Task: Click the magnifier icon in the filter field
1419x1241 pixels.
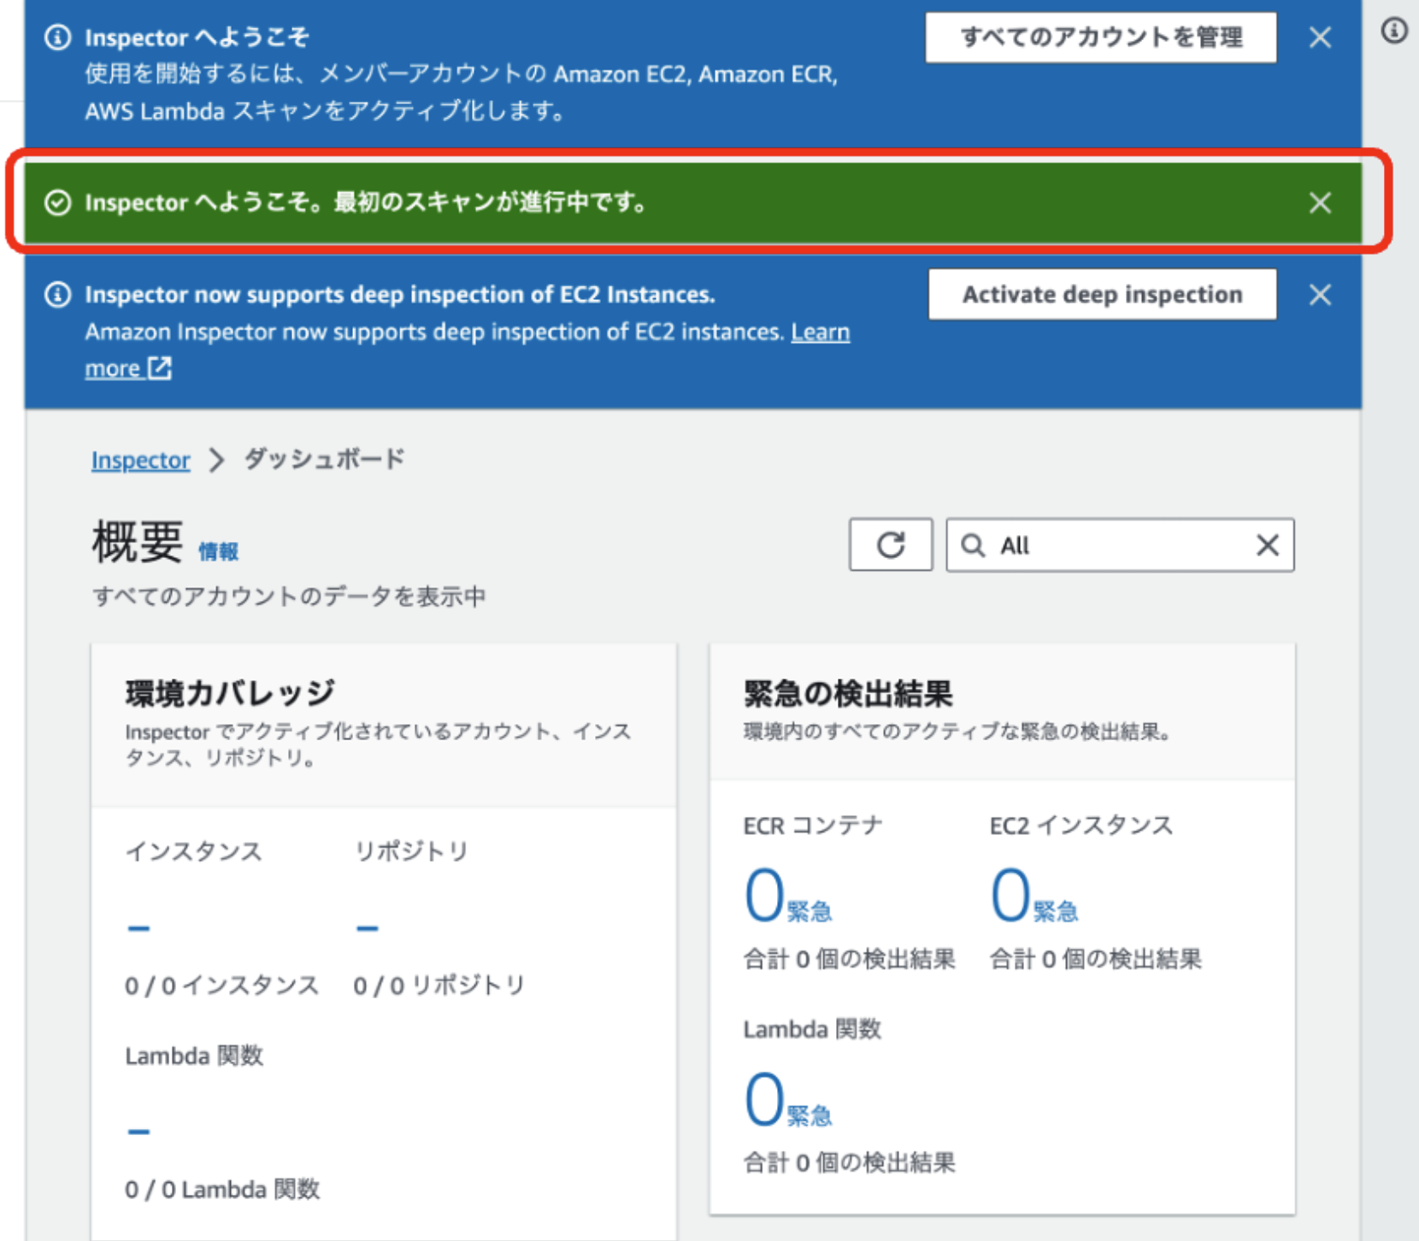Action: pyautogui.click(x=973, y=544)
